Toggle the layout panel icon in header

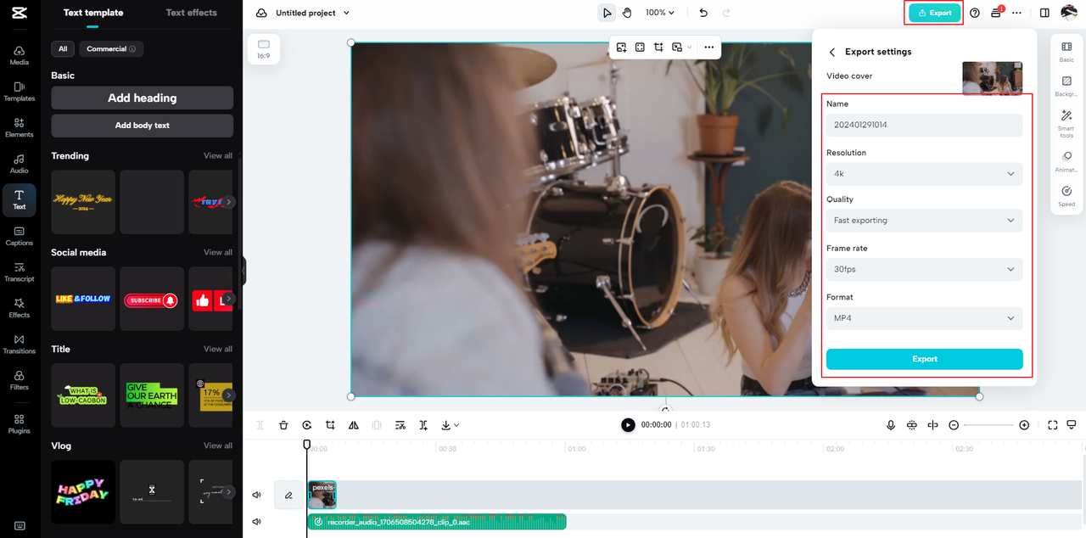[x=1044, y=13]
